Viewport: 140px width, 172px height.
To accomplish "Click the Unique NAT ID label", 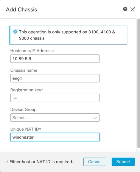I will (26, 129).
